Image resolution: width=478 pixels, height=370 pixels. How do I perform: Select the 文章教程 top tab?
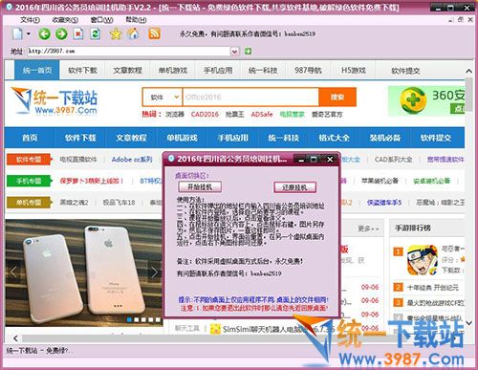point(127,70)
